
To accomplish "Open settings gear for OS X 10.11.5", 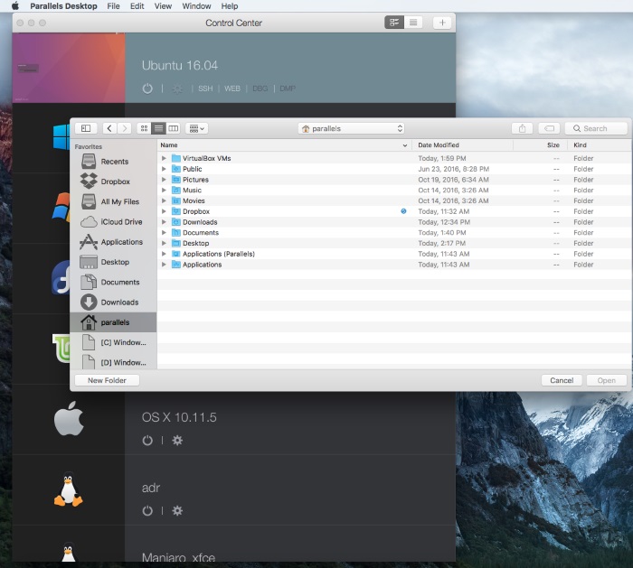I will (177, 440).
